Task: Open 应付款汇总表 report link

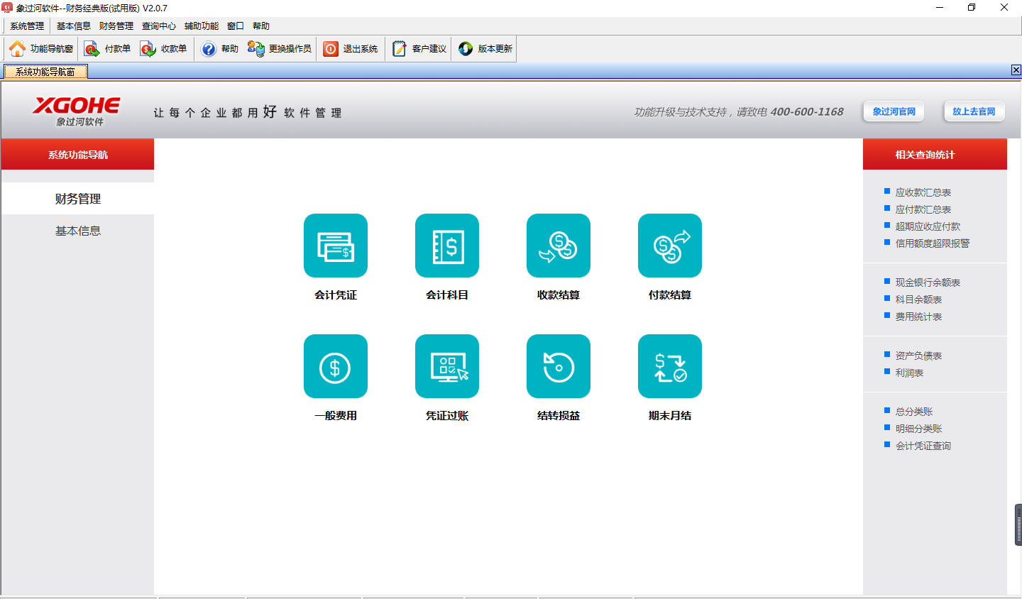Action: (923, 209)
